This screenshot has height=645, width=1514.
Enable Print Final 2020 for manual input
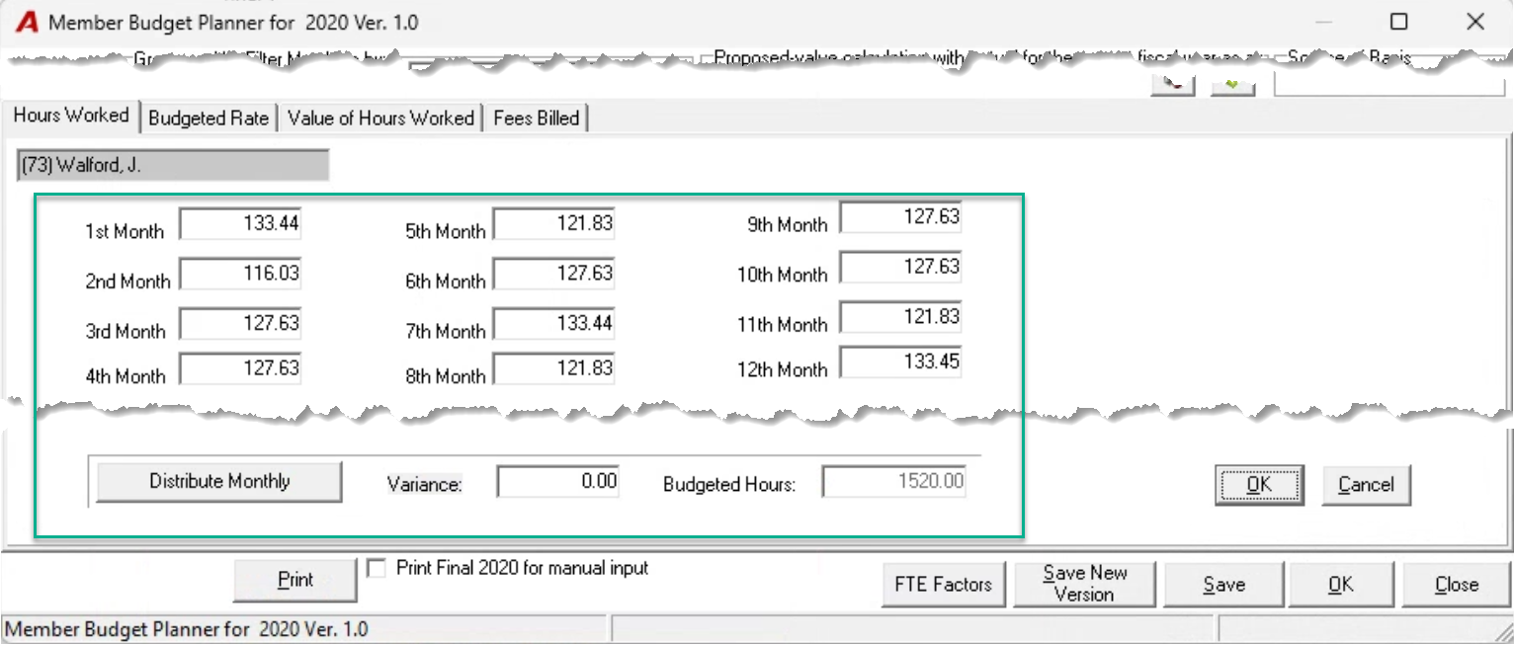pos(377,569)
